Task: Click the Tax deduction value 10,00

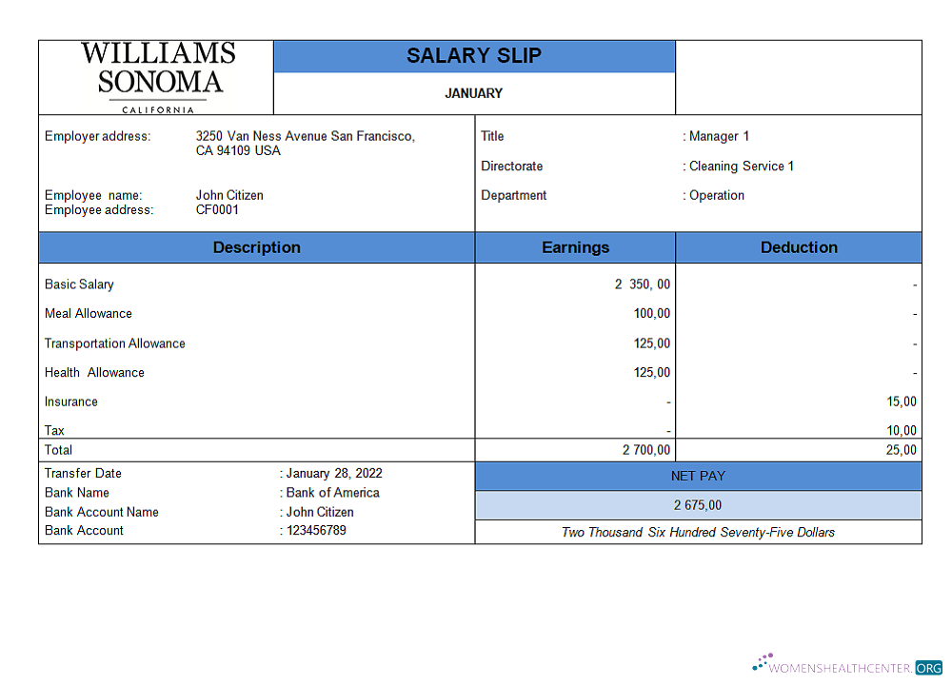Action: (x=901, y=430)
